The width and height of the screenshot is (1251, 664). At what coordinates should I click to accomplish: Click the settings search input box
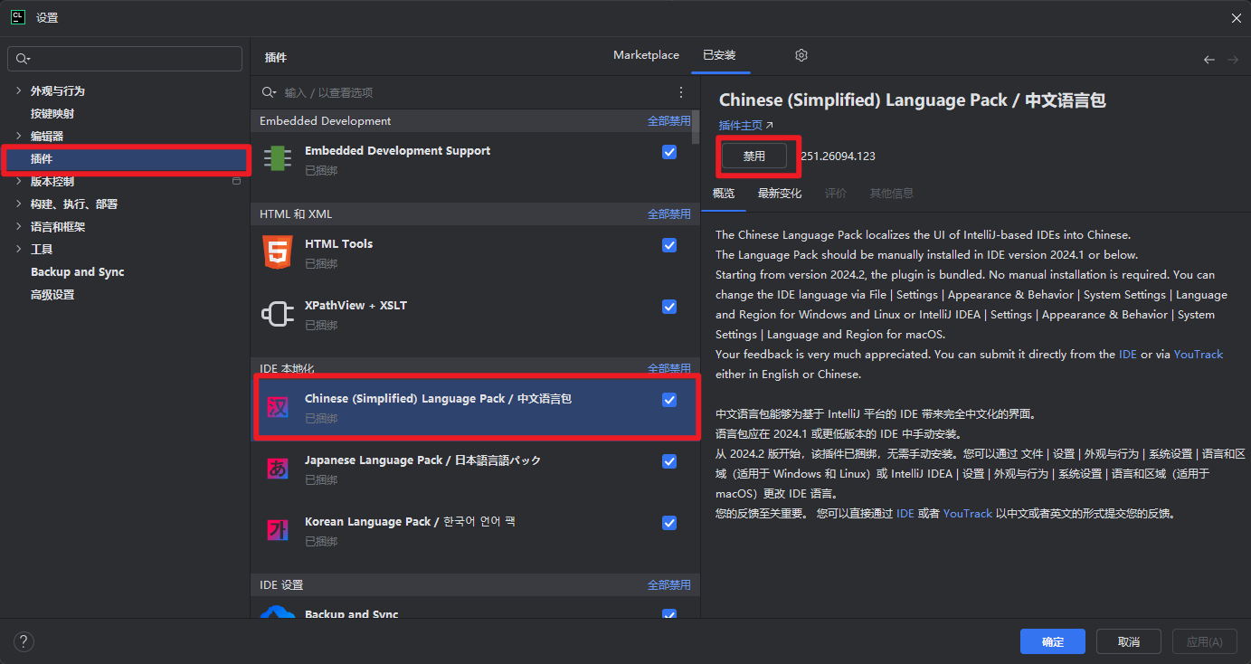coord(125,59)
